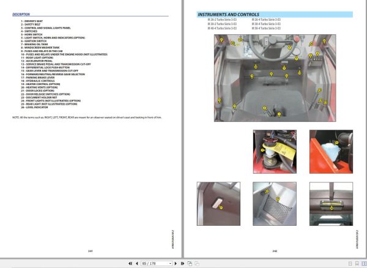Click the large cab interior photo

pos(275,78)
